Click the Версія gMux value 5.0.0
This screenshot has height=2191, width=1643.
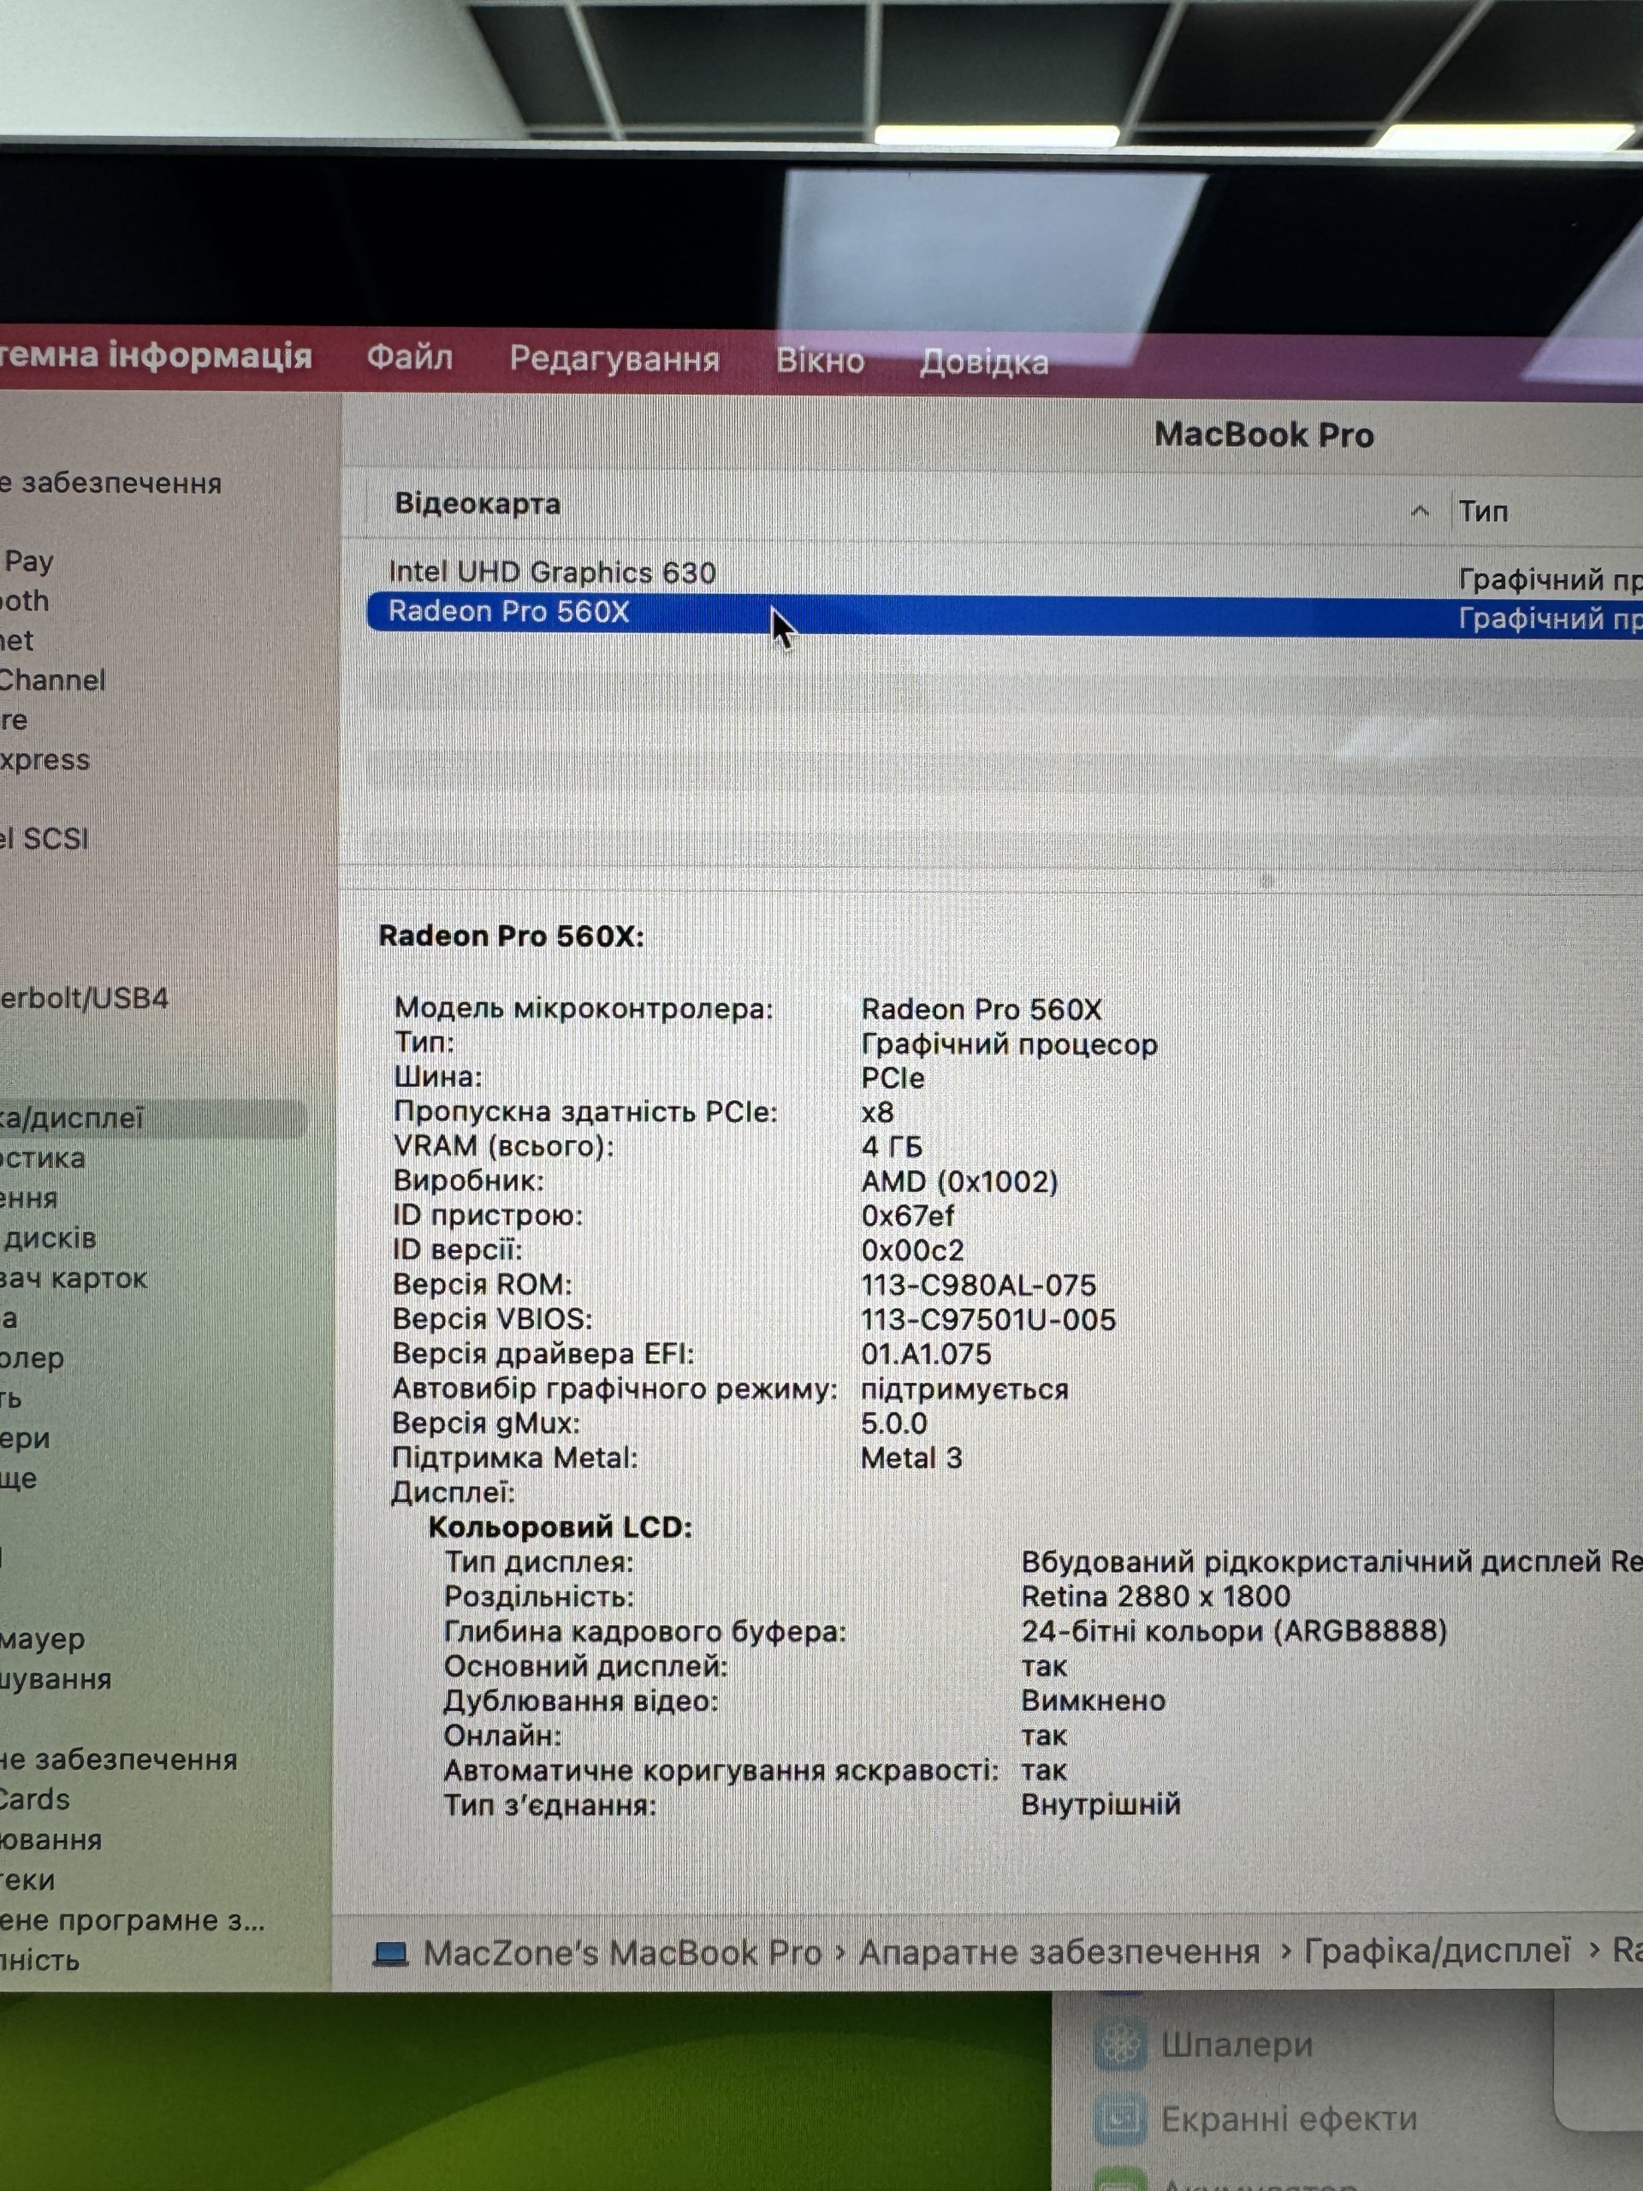click(893, 1423)
